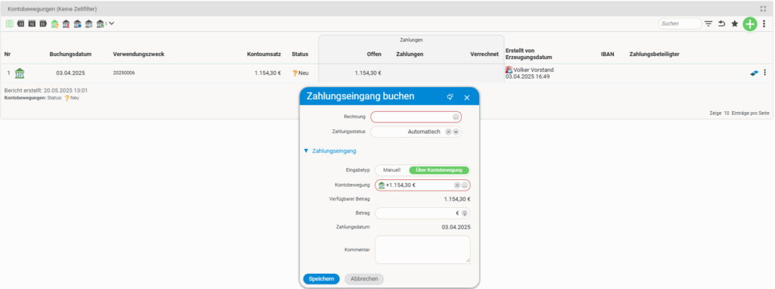Expand toolbar chevron after bank filter icons

click(x=112, y=23)
